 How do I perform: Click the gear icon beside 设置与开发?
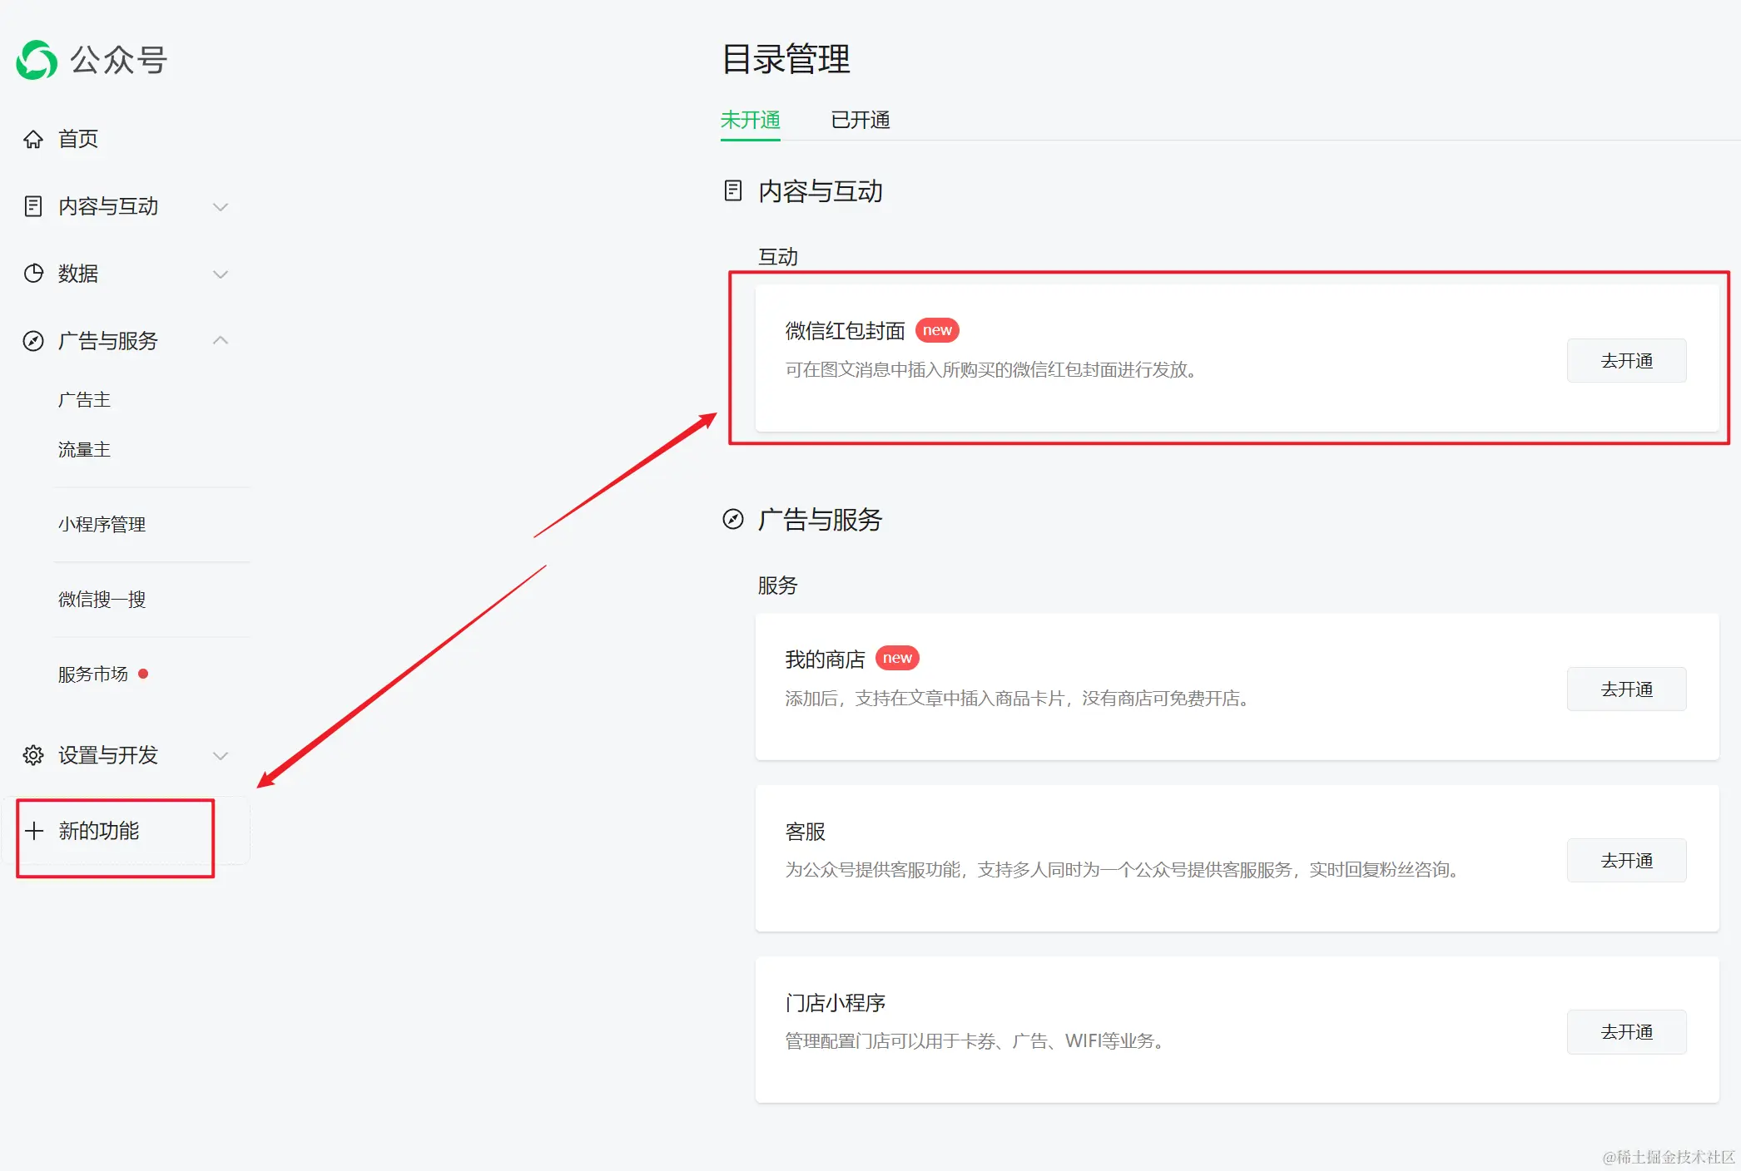(x=33, y=755)
